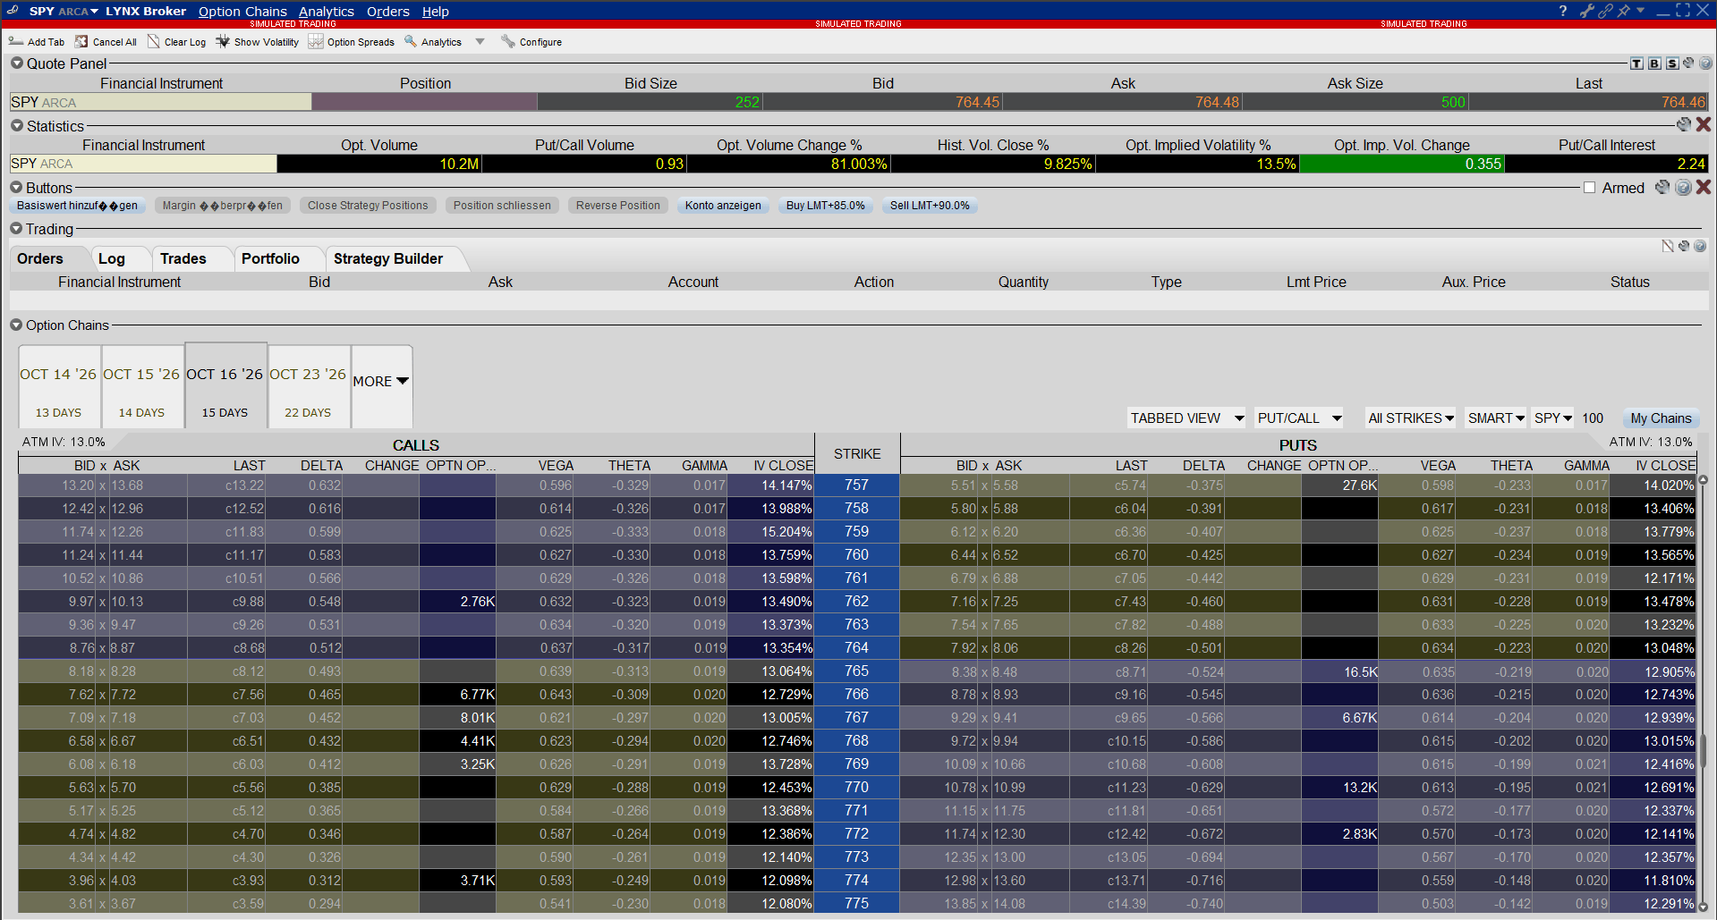The height and width of the screenshot is (920, 1717).
Task: Collapse the Option Chains section
Action: (16, 325)
